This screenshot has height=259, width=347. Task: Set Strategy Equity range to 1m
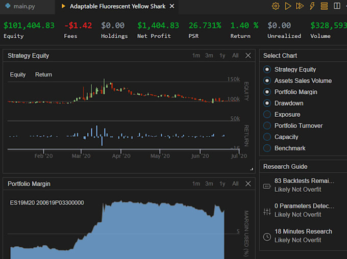(x=196, y=56)
